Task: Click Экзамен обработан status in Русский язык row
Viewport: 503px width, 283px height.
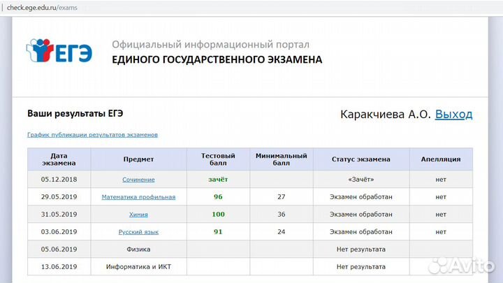Action: [361, 232]
